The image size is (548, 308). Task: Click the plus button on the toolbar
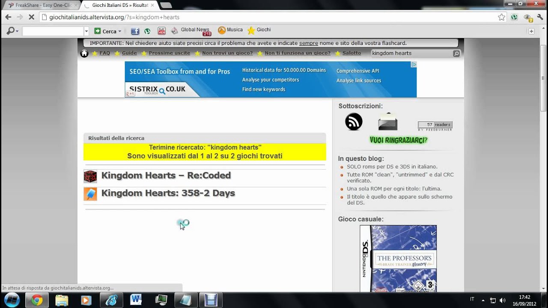(x=531, y=31)
